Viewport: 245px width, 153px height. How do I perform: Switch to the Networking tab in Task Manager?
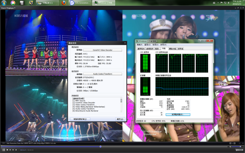coord(173,49)
